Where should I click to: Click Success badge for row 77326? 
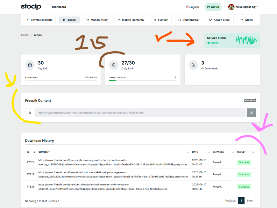tap(244, 186)
